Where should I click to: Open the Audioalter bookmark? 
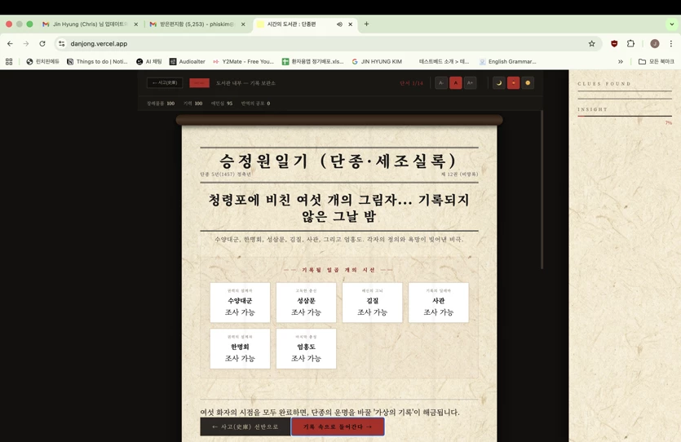click(188, 62)
